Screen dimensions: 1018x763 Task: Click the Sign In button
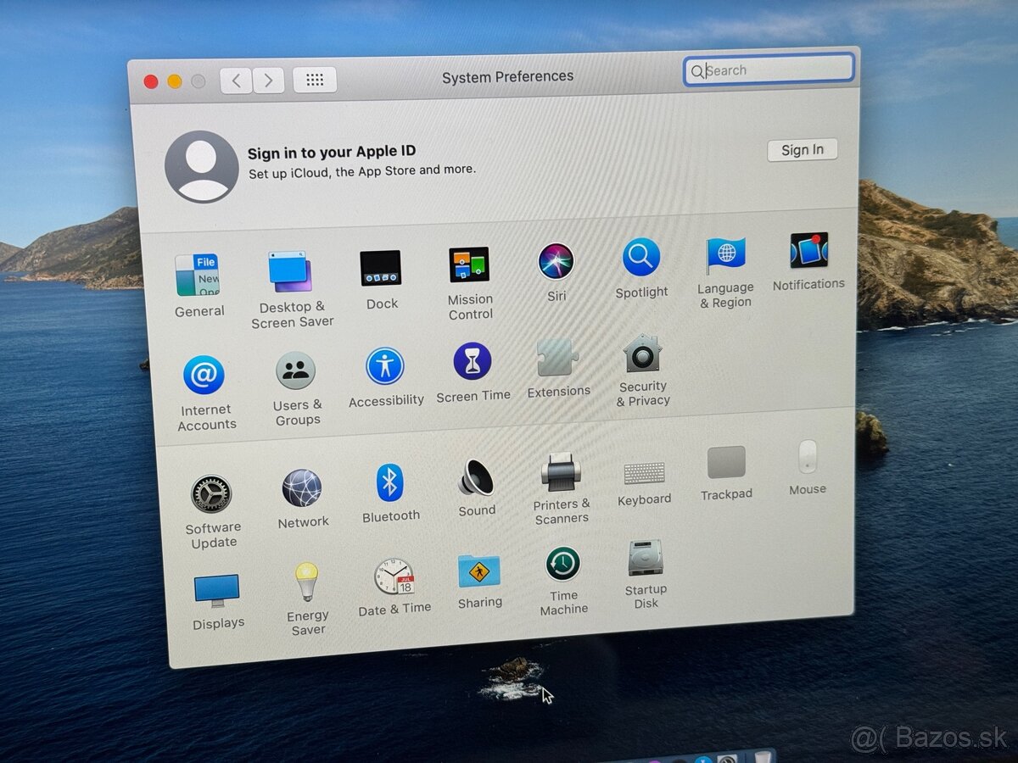pyautogui.click(x=802, y=149)
